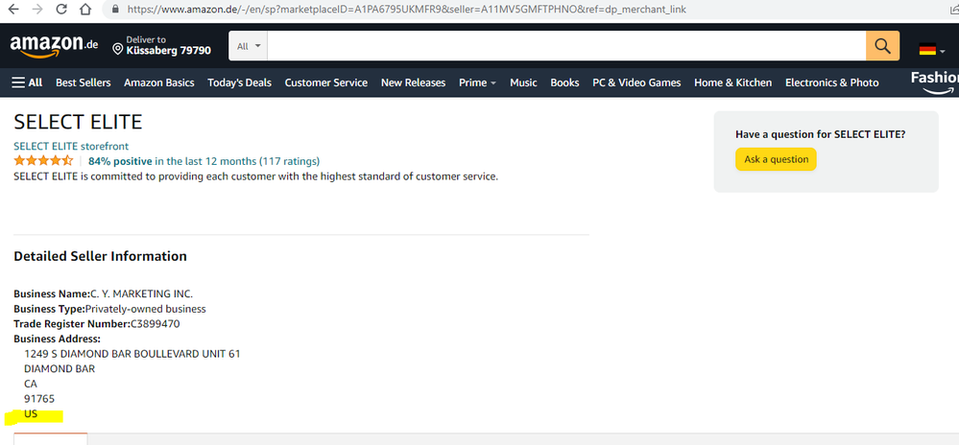Reload the page with refresh icon

coord(61,10)
